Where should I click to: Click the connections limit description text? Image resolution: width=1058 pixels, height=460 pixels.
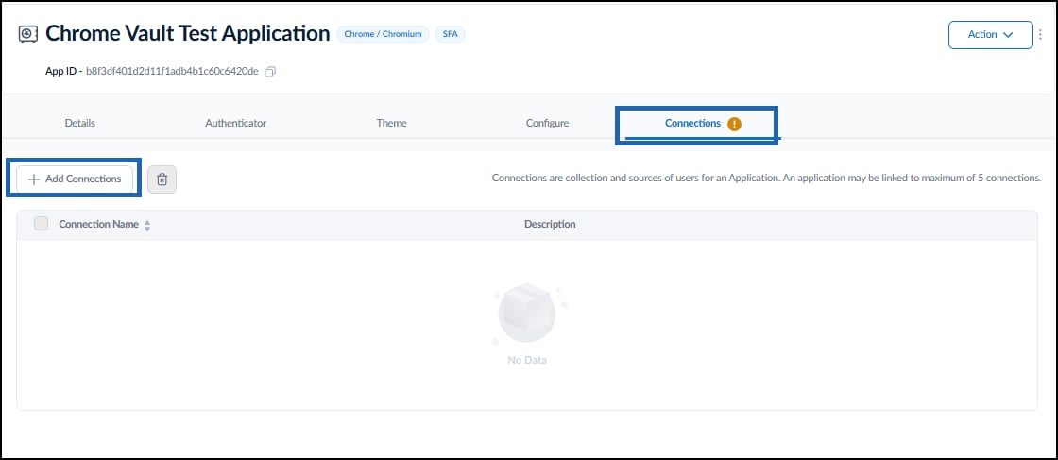766,179
